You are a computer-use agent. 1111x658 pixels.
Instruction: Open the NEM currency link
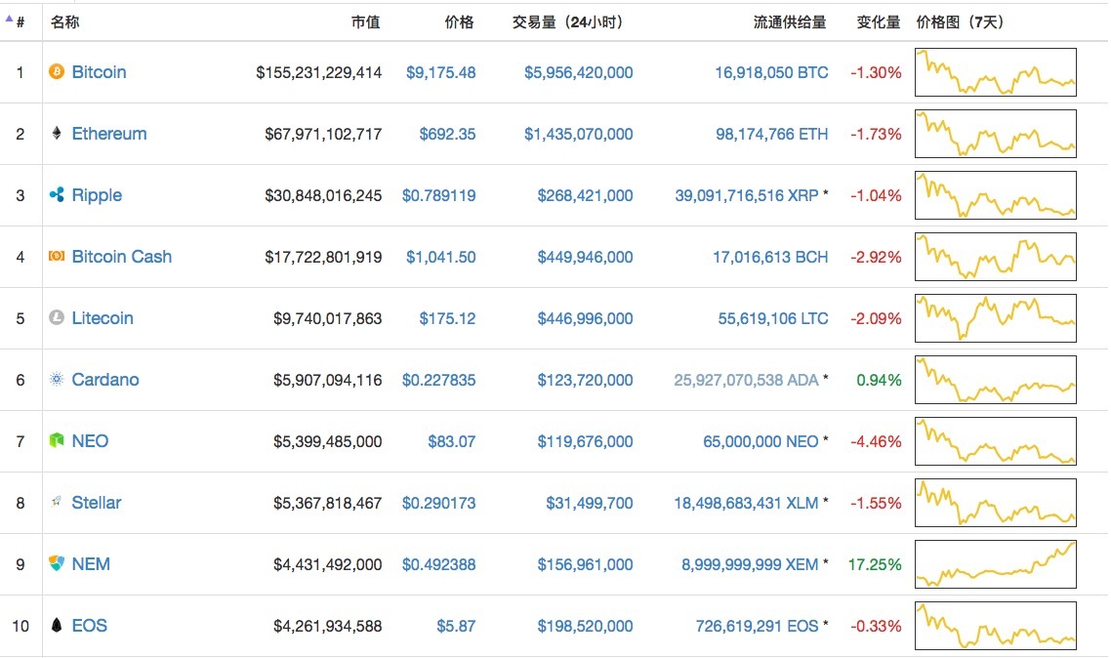[x=91, y=564]
